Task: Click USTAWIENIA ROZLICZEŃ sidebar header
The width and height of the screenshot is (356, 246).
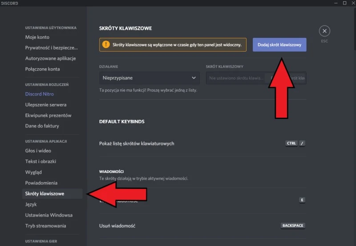Action: pyautogui.click(x=47, y=85)
